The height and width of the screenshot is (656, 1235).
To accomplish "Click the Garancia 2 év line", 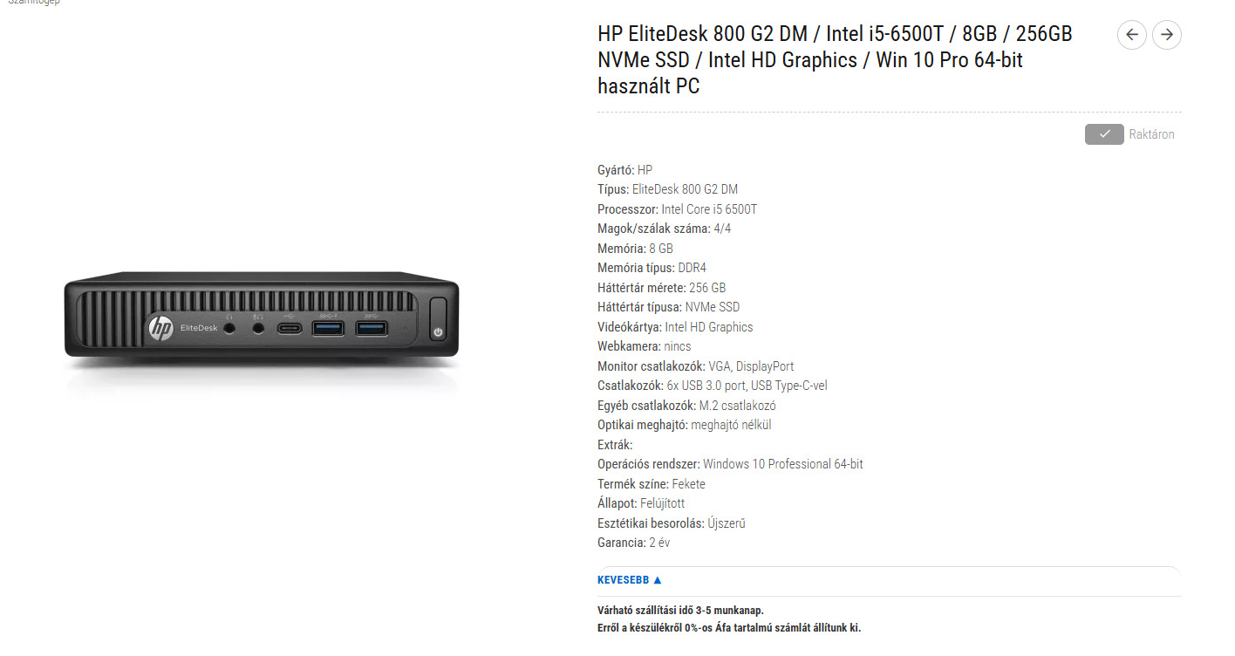I will [x=633, y=543].
